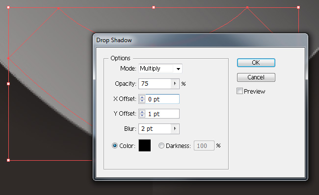This screenshot has height=195, width=319.
Task: Click the top-right bounding box handle
Action: [298, 7]
